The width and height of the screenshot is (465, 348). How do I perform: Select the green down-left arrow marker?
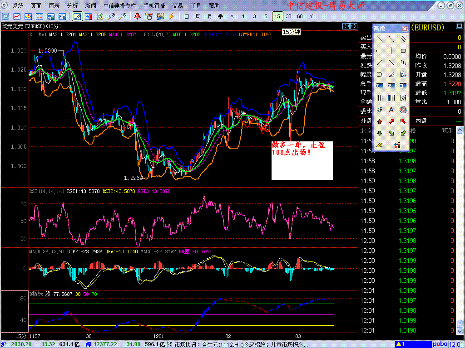403,133
